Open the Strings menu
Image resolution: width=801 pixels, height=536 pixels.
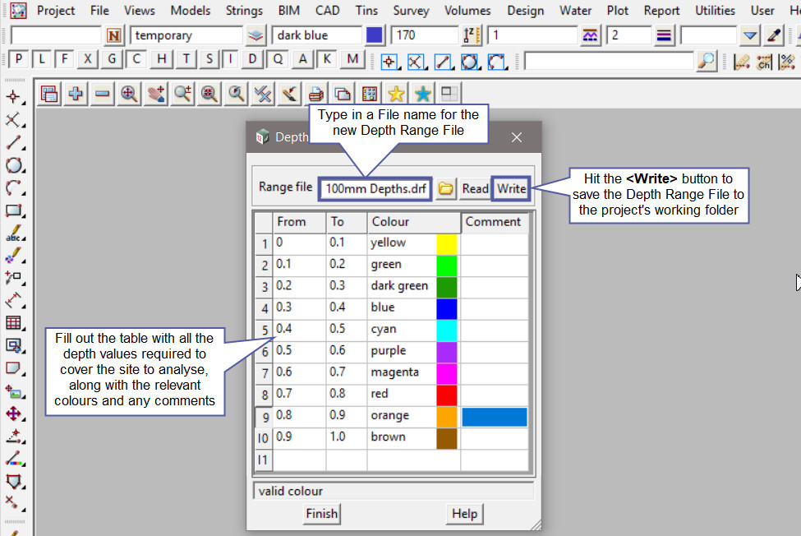(x=244, y=11)
